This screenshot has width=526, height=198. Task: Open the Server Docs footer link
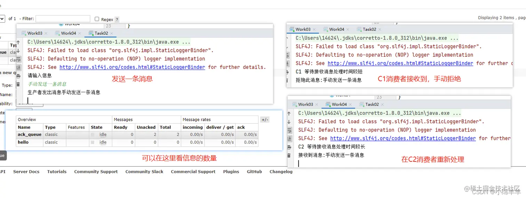click(26, 172)
